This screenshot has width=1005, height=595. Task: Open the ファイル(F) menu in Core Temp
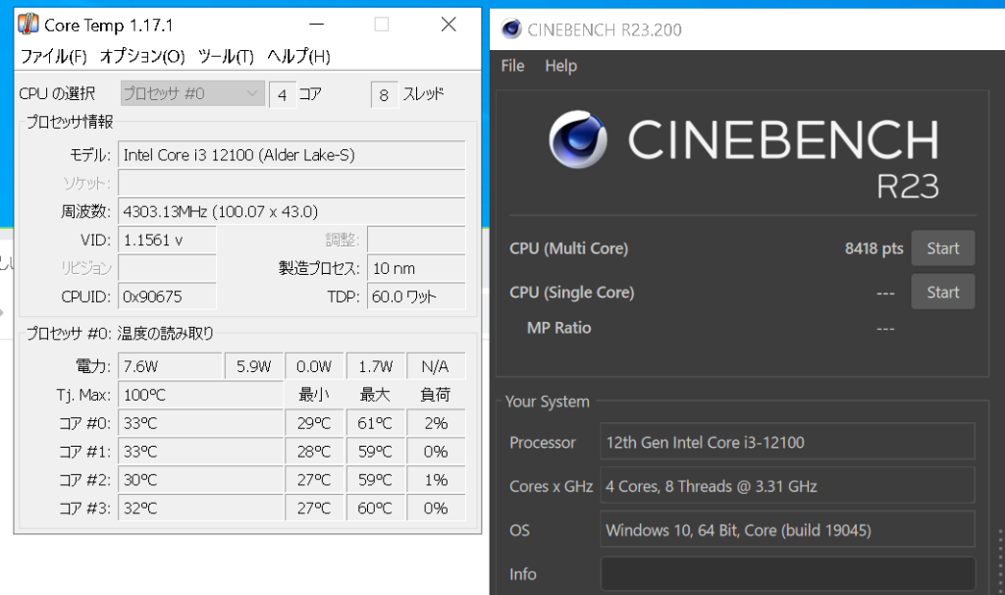pyautogui.click(x=53, y=56)
